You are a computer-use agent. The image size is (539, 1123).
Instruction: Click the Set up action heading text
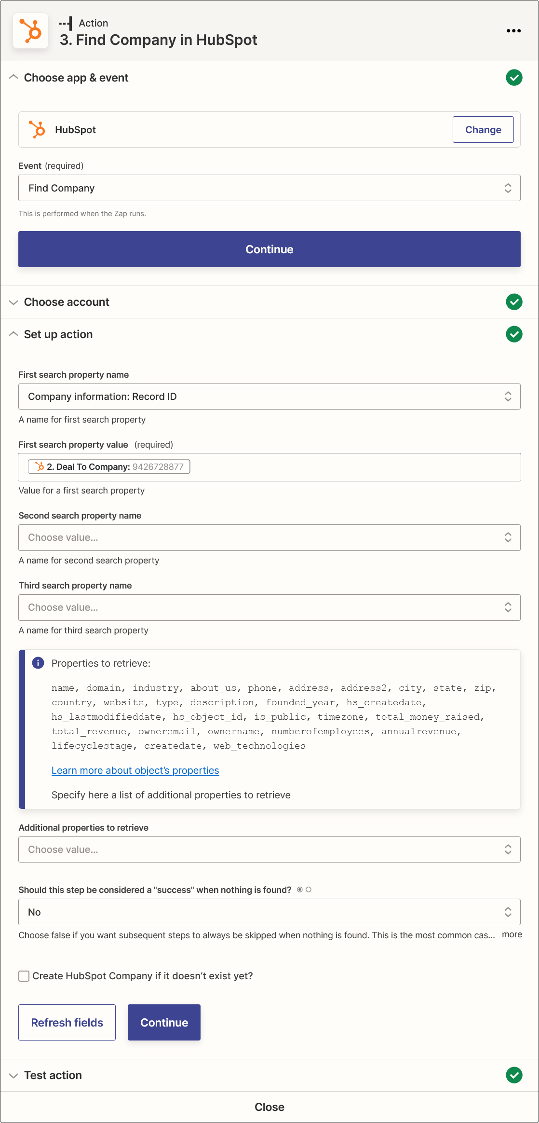[x=58, y=334]
